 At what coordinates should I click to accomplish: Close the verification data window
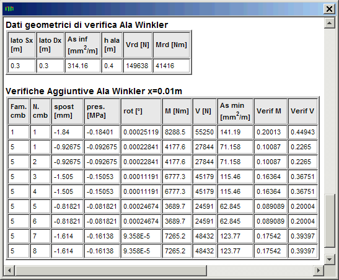tap(329, 9)
